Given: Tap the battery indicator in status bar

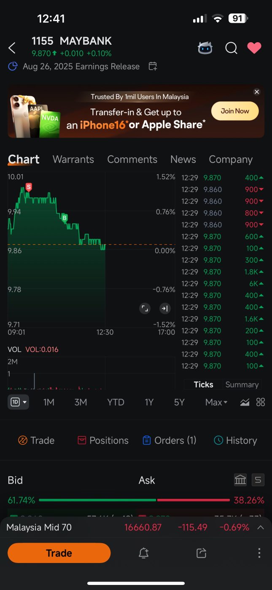Looking at the screenshot, I should 238,19.
